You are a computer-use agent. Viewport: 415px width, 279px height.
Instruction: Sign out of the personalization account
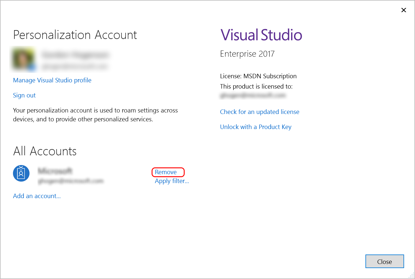tap(24, 95)
